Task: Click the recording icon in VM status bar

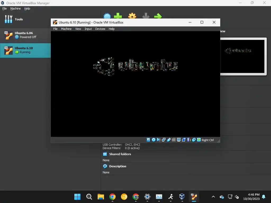Action: (184, 140)
